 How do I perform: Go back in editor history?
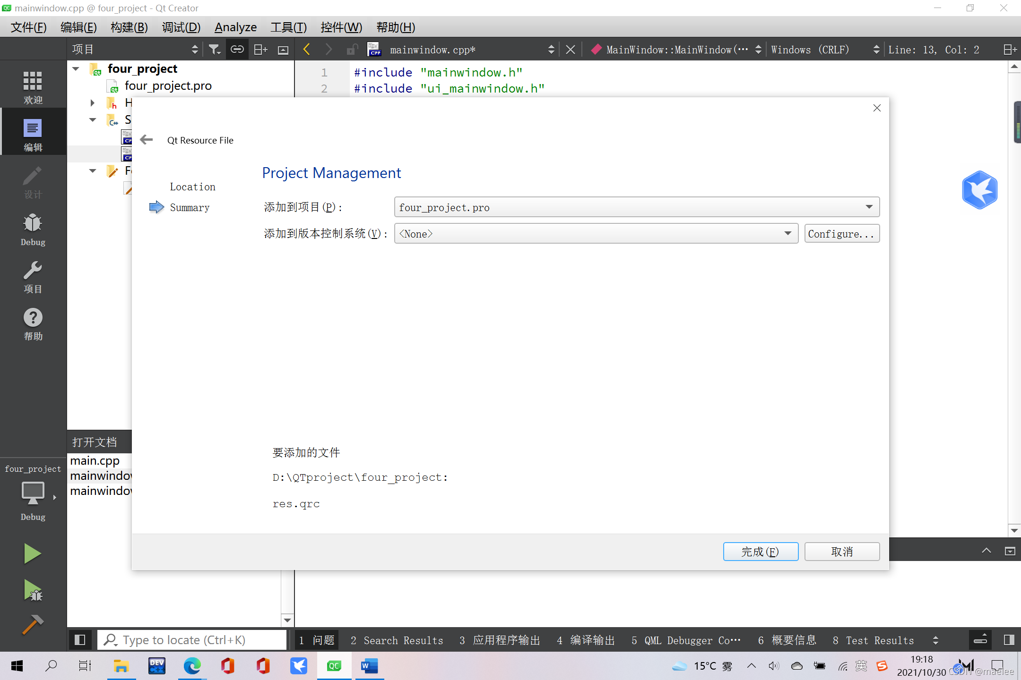click(307, 50)
